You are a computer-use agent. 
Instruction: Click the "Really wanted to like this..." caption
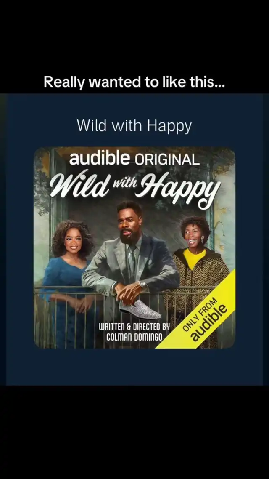tap(134, 82)
